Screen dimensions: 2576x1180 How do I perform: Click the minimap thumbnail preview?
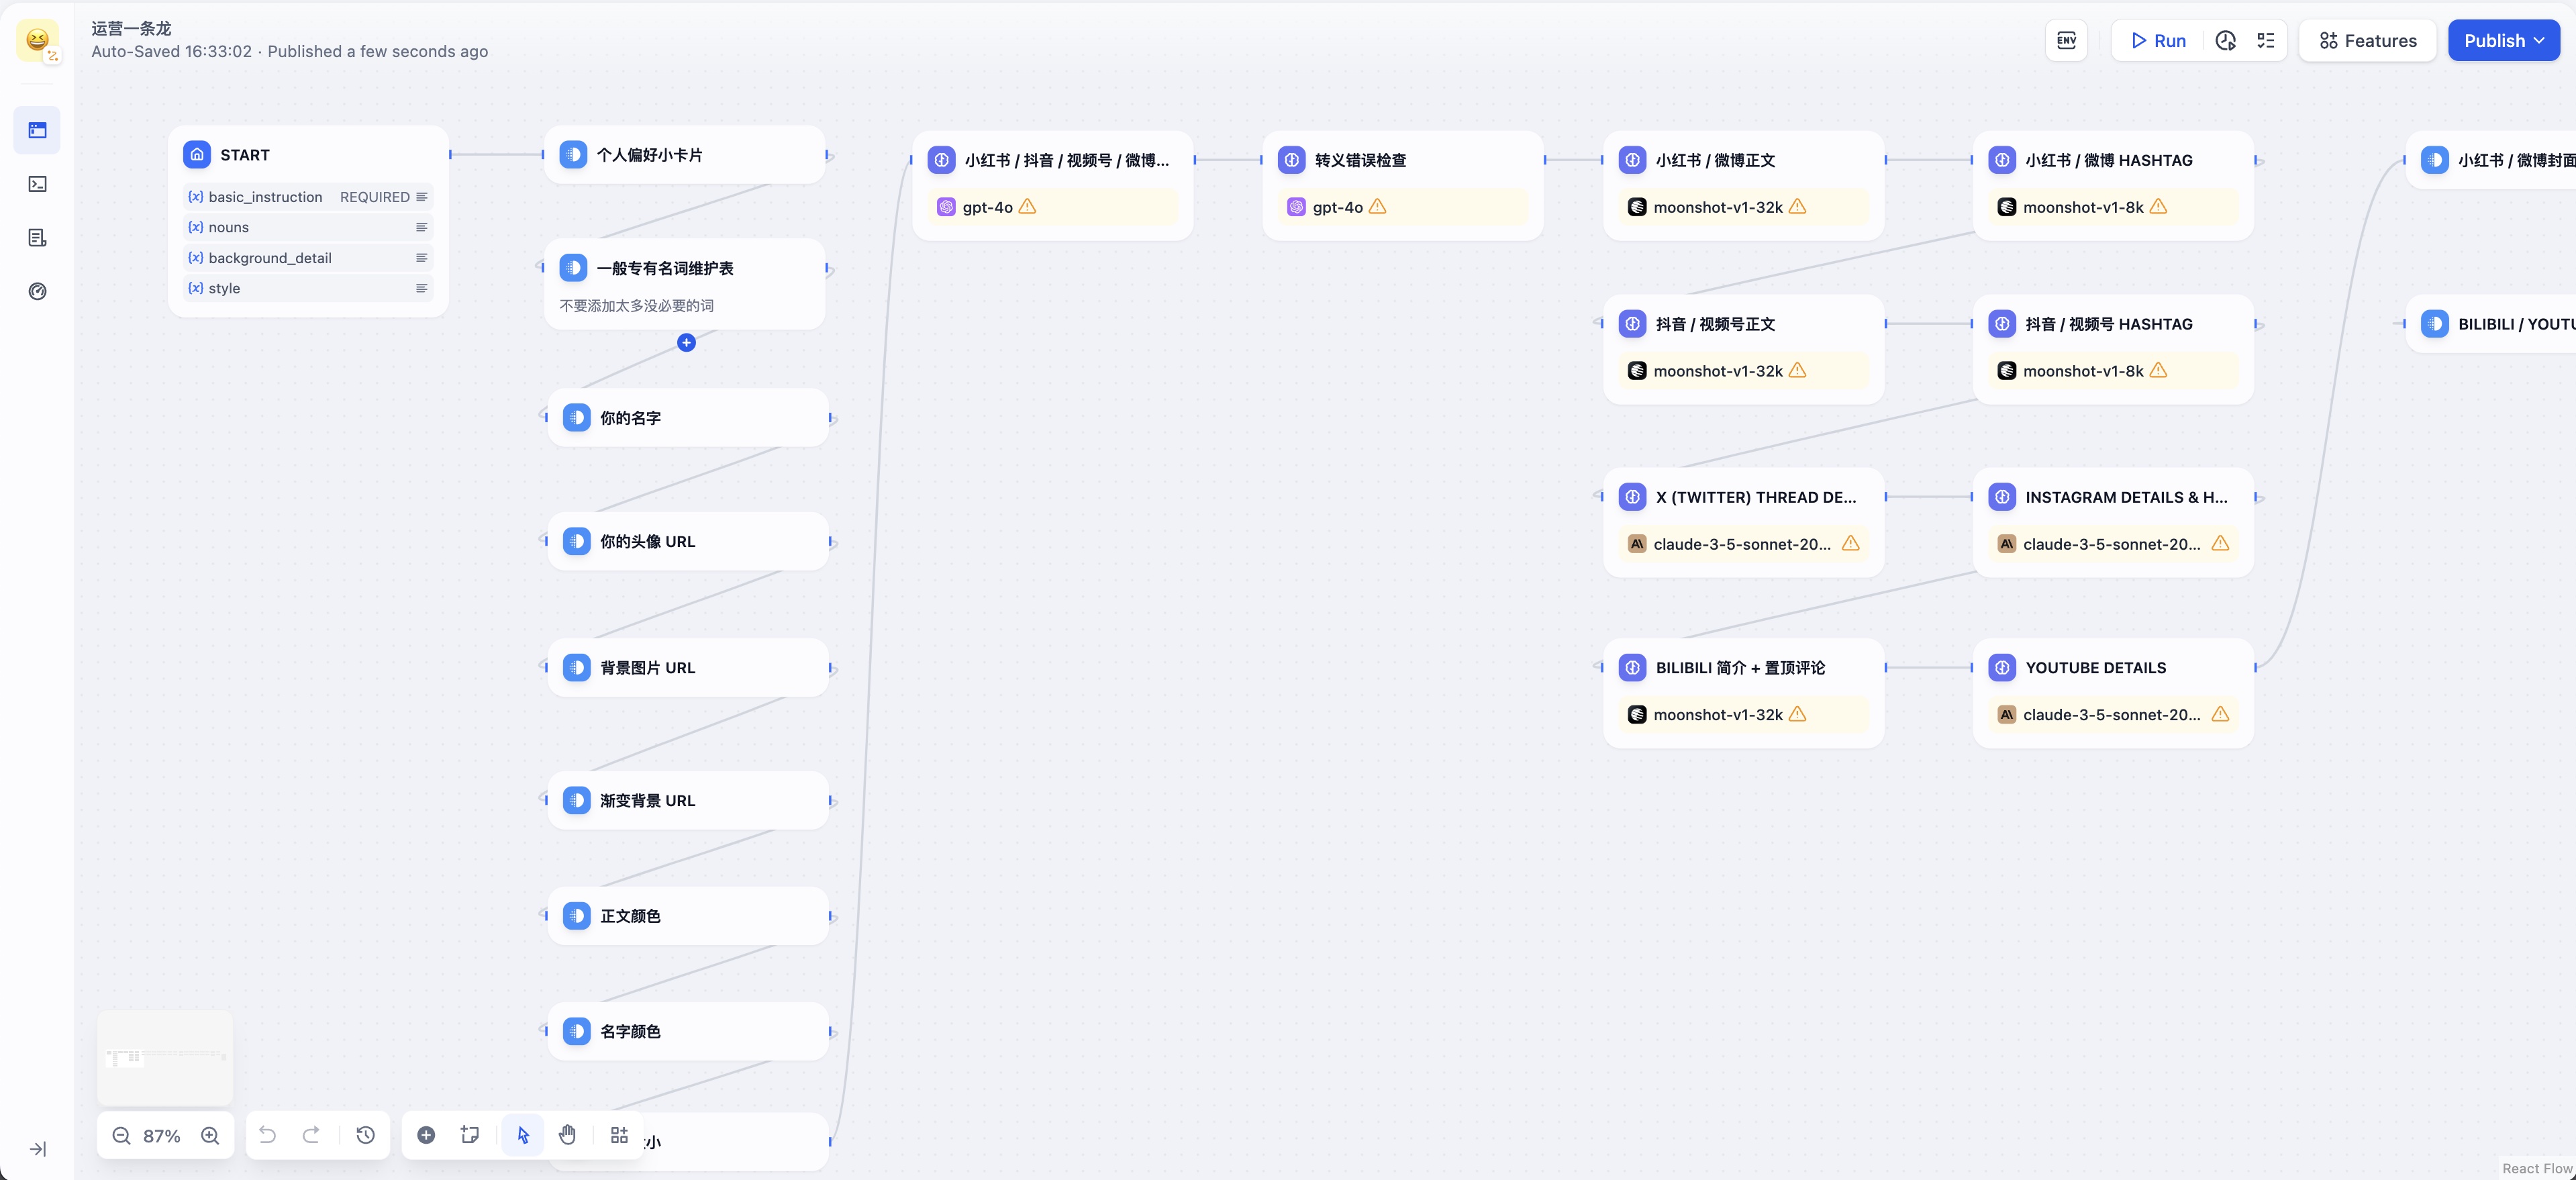165,1057
